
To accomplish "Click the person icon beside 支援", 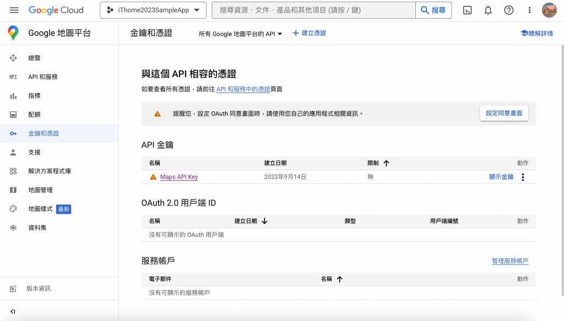I will [13, 153].
